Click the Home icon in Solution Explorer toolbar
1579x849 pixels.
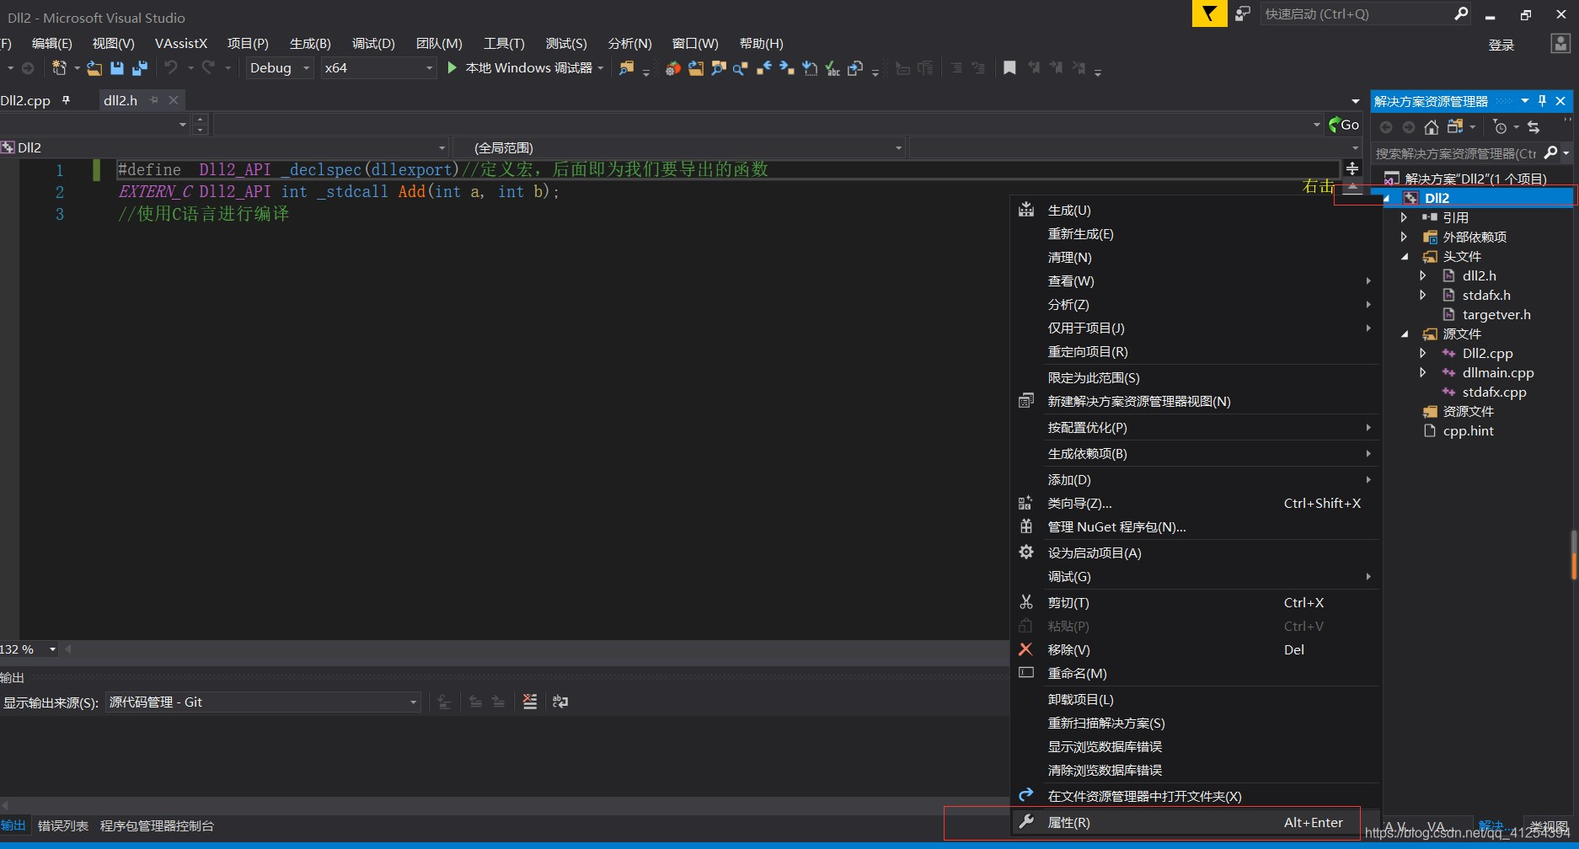1431,127
